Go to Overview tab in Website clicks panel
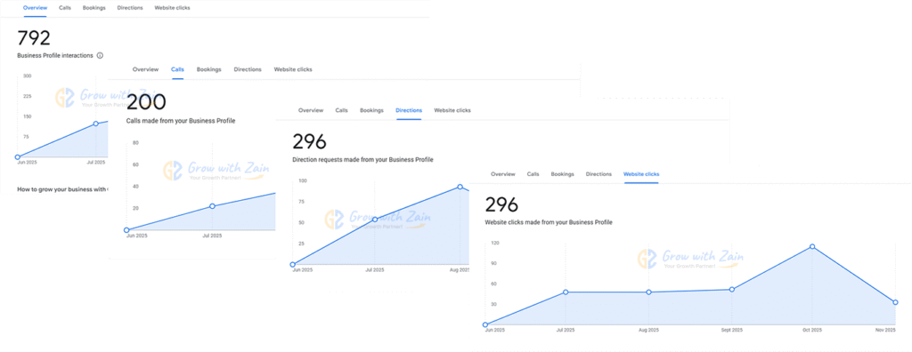Screen dimensions: 912x352 (x=503, y=173)
